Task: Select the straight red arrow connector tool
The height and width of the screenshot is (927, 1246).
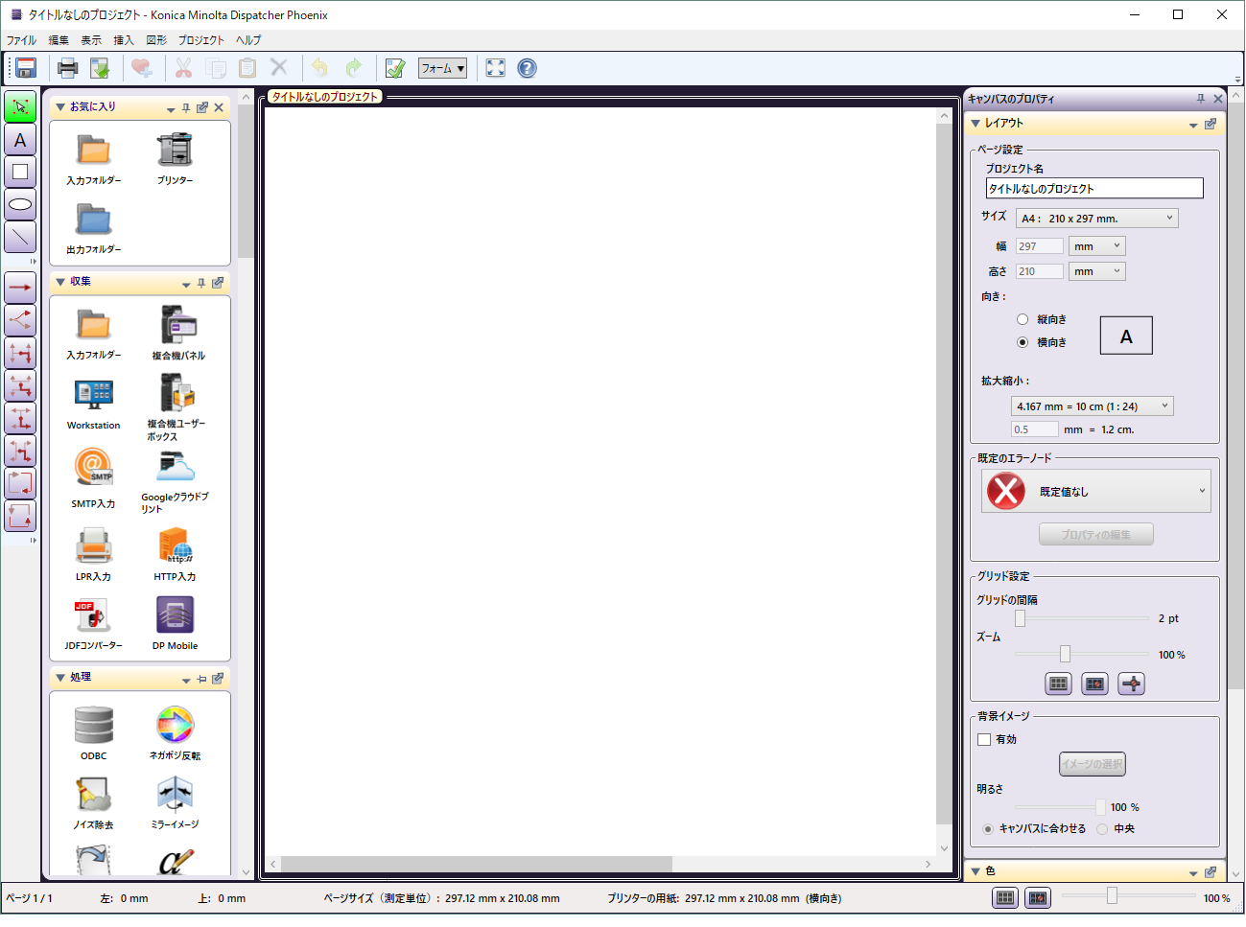Action: (20, 288)
